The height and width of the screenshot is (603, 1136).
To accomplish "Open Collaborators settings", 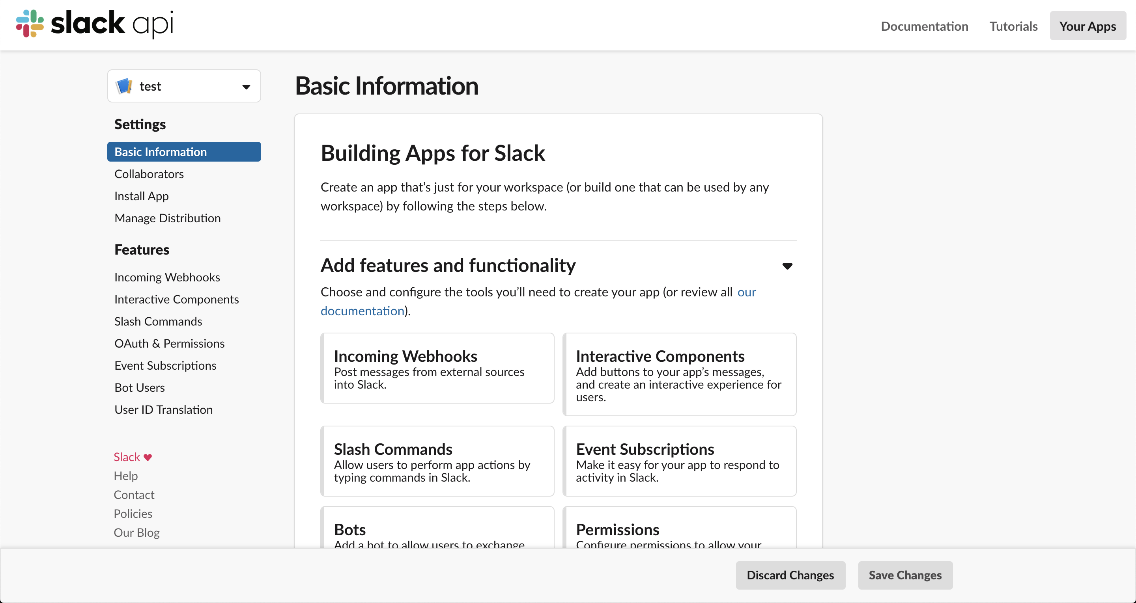I will [149, 174].
